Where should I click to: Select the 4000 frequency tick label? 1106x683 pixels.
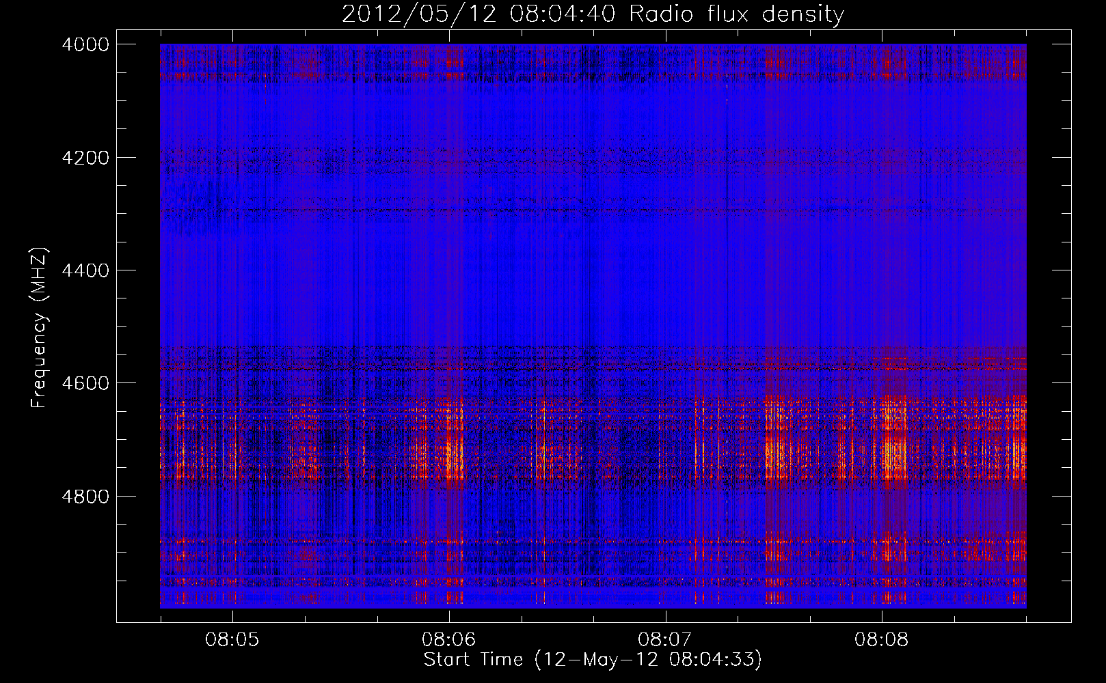pos(85,44)
